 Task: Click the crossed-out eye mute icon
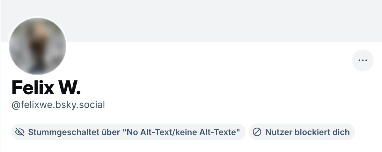pyautogui.click(x=20, y=132)
